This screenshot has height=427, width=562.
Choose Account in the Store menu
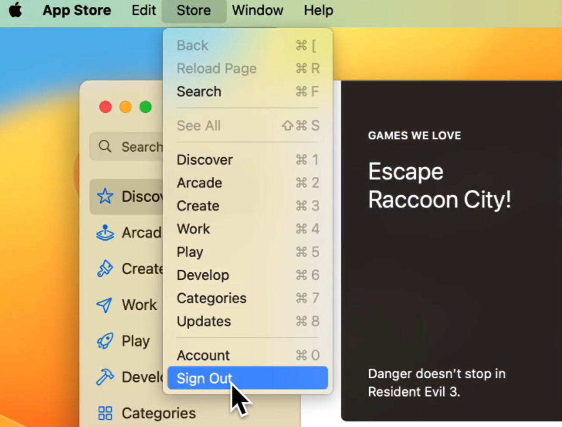point(248,355)
